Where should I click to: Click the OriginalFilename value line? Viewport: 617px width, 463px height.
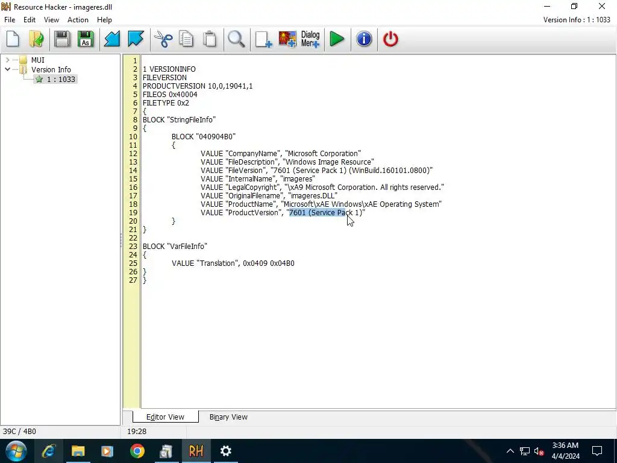pyautogui.click(x=269, y=196)
